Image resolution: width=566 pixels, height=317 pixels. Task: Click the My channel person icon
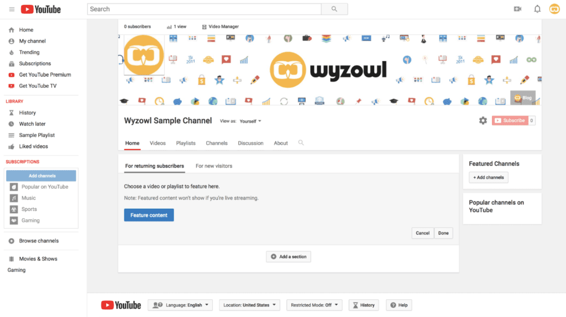12,41
